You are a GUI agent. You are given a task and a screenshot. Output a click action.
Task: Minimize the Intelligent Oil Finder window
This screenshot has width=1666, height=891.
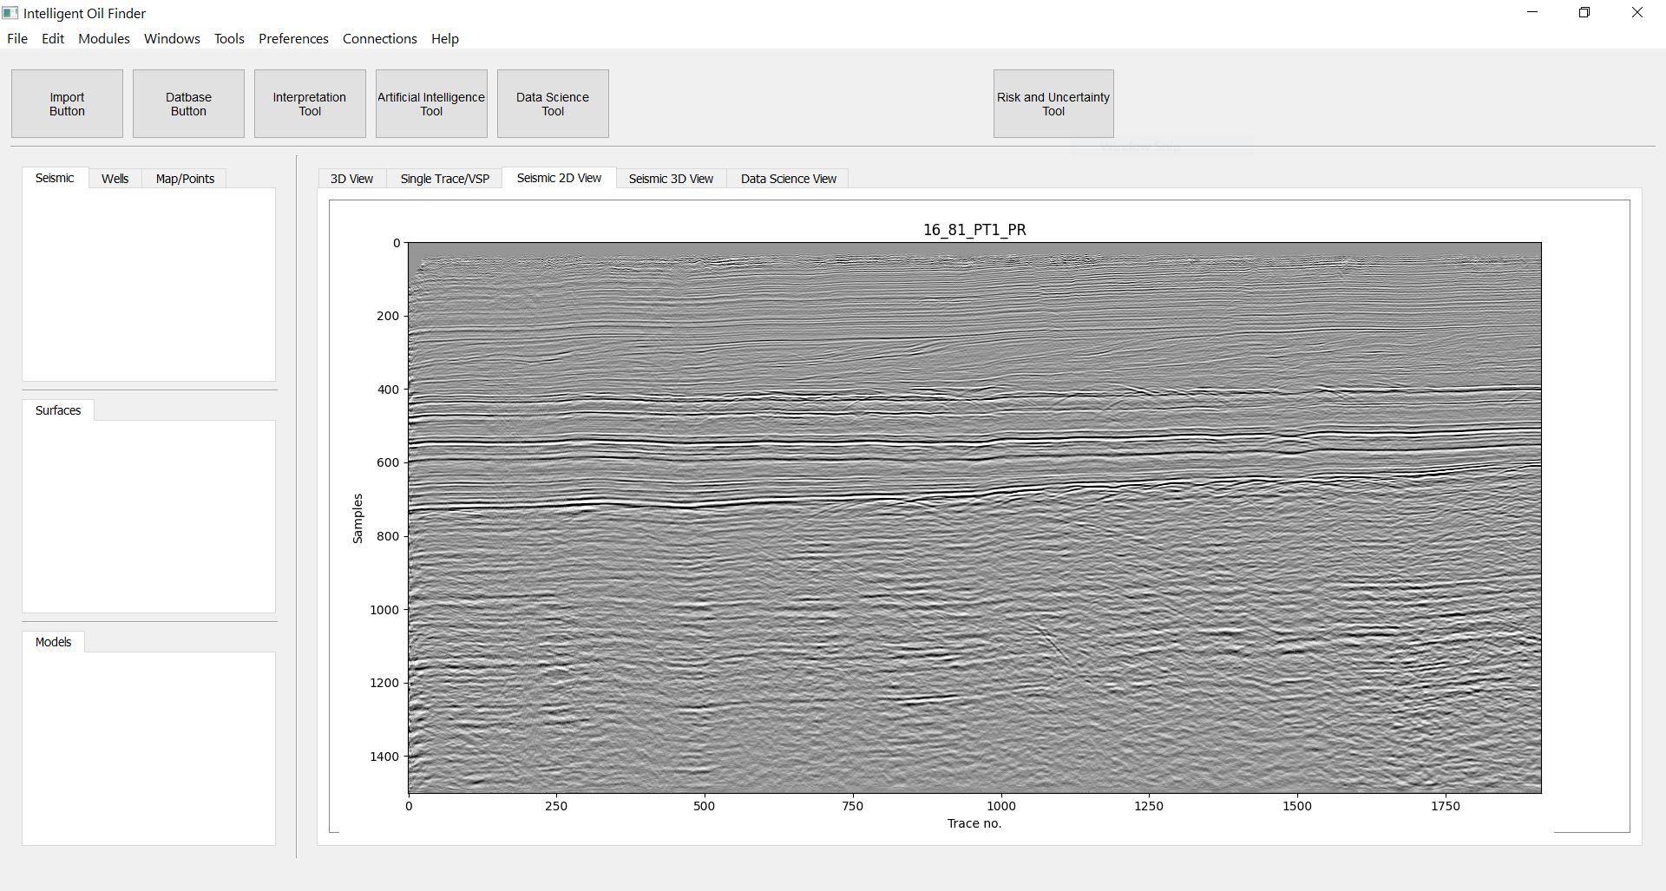(1532, 13)
